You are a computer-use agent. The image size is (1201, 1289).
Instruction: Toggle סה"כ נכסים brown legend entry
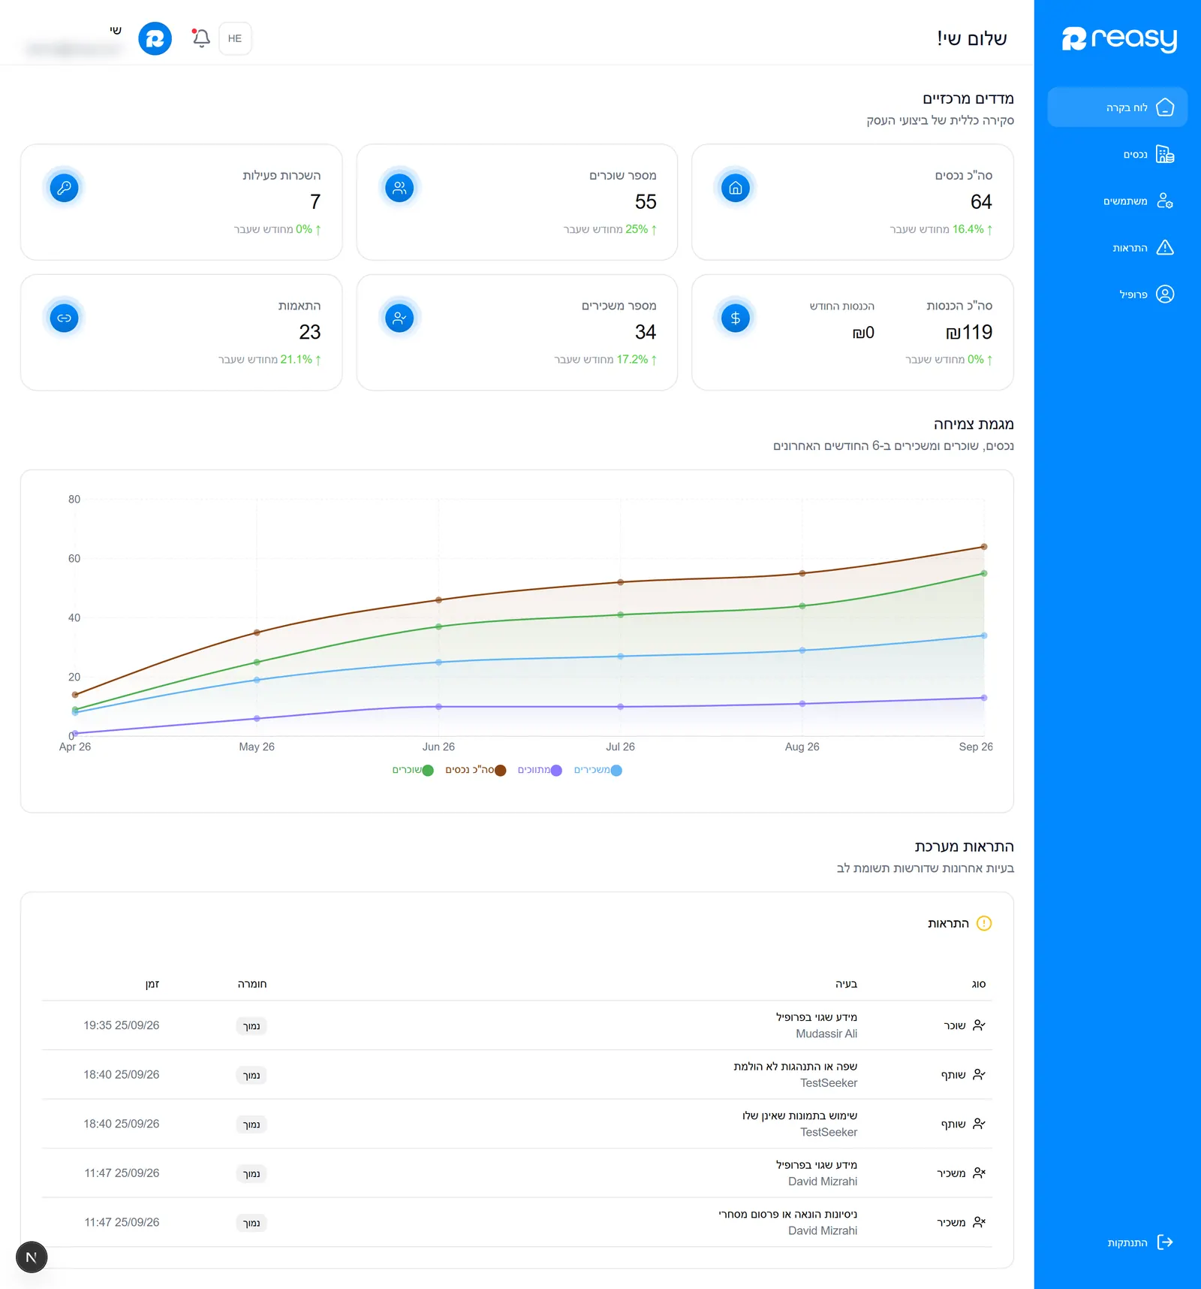(x=476, y=770)
